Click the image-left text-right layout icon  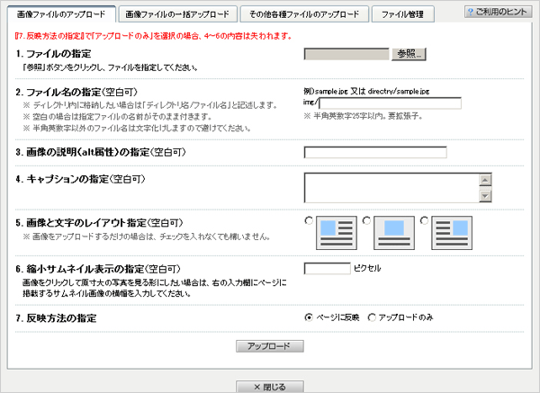[337, 233]
